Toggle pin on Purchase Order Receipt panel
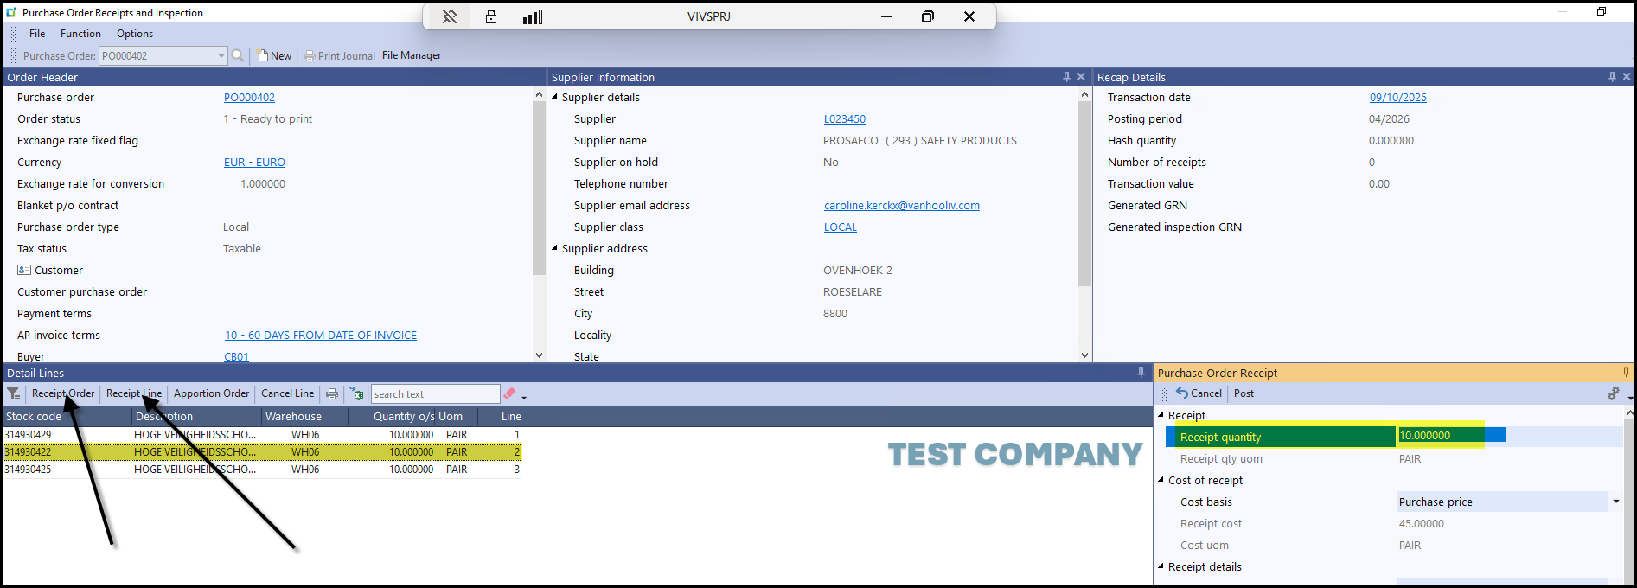Viewport: 1637px width, 588px height. [x=1626, y=373]
